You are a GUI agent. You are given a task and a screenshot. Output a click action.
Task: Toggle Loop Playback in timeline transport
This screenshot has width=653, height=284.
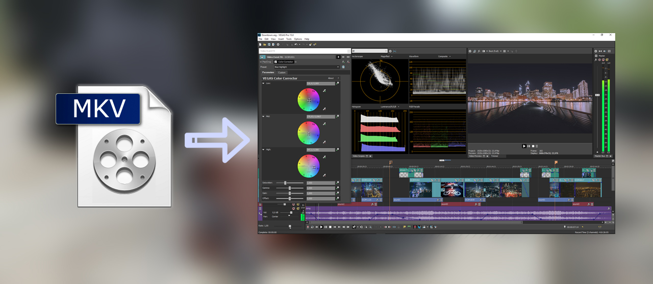pos(312,227)
